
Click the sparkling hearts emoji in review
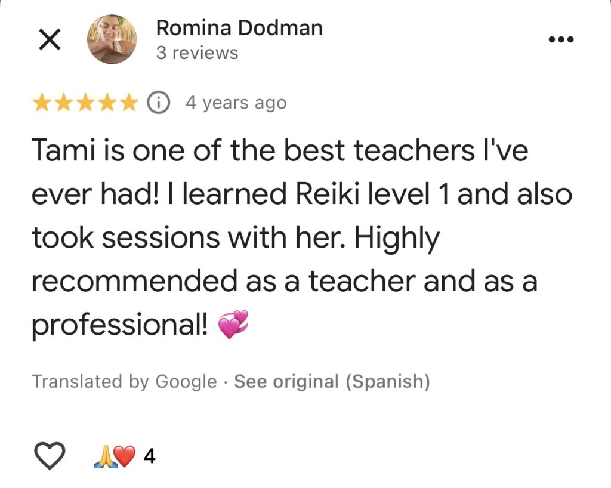coord(233,325)
